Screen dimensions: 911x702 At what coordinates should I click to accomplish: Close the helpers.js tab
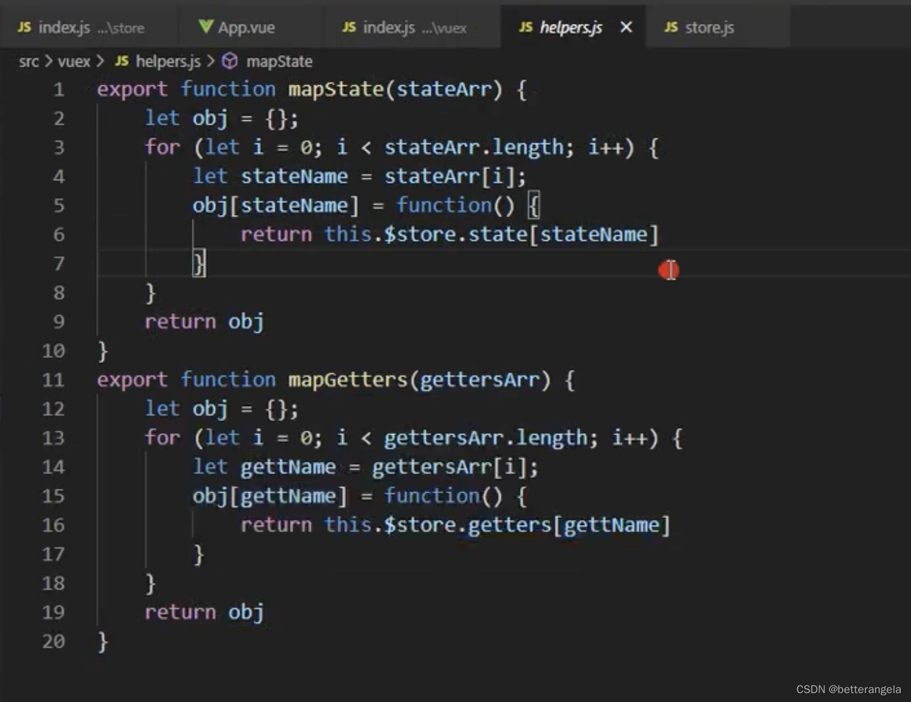(x=626, y=27)
